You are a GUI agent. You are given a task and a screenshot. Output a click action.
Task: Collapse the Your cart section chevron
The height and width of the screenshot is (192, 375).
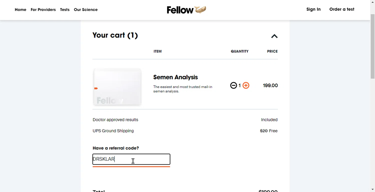click(x=274, y=36)
